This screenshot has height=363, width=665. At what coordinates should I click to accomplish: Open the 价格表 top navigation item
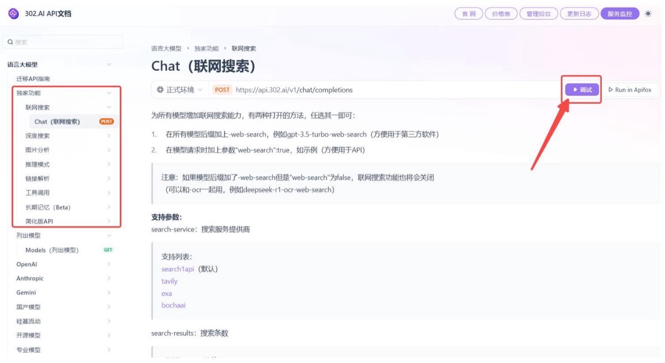(501, 14)
